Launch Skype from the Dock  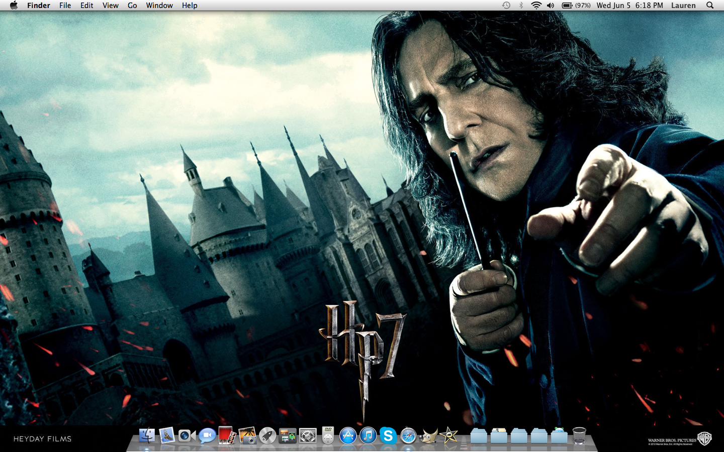click(388, 435)
